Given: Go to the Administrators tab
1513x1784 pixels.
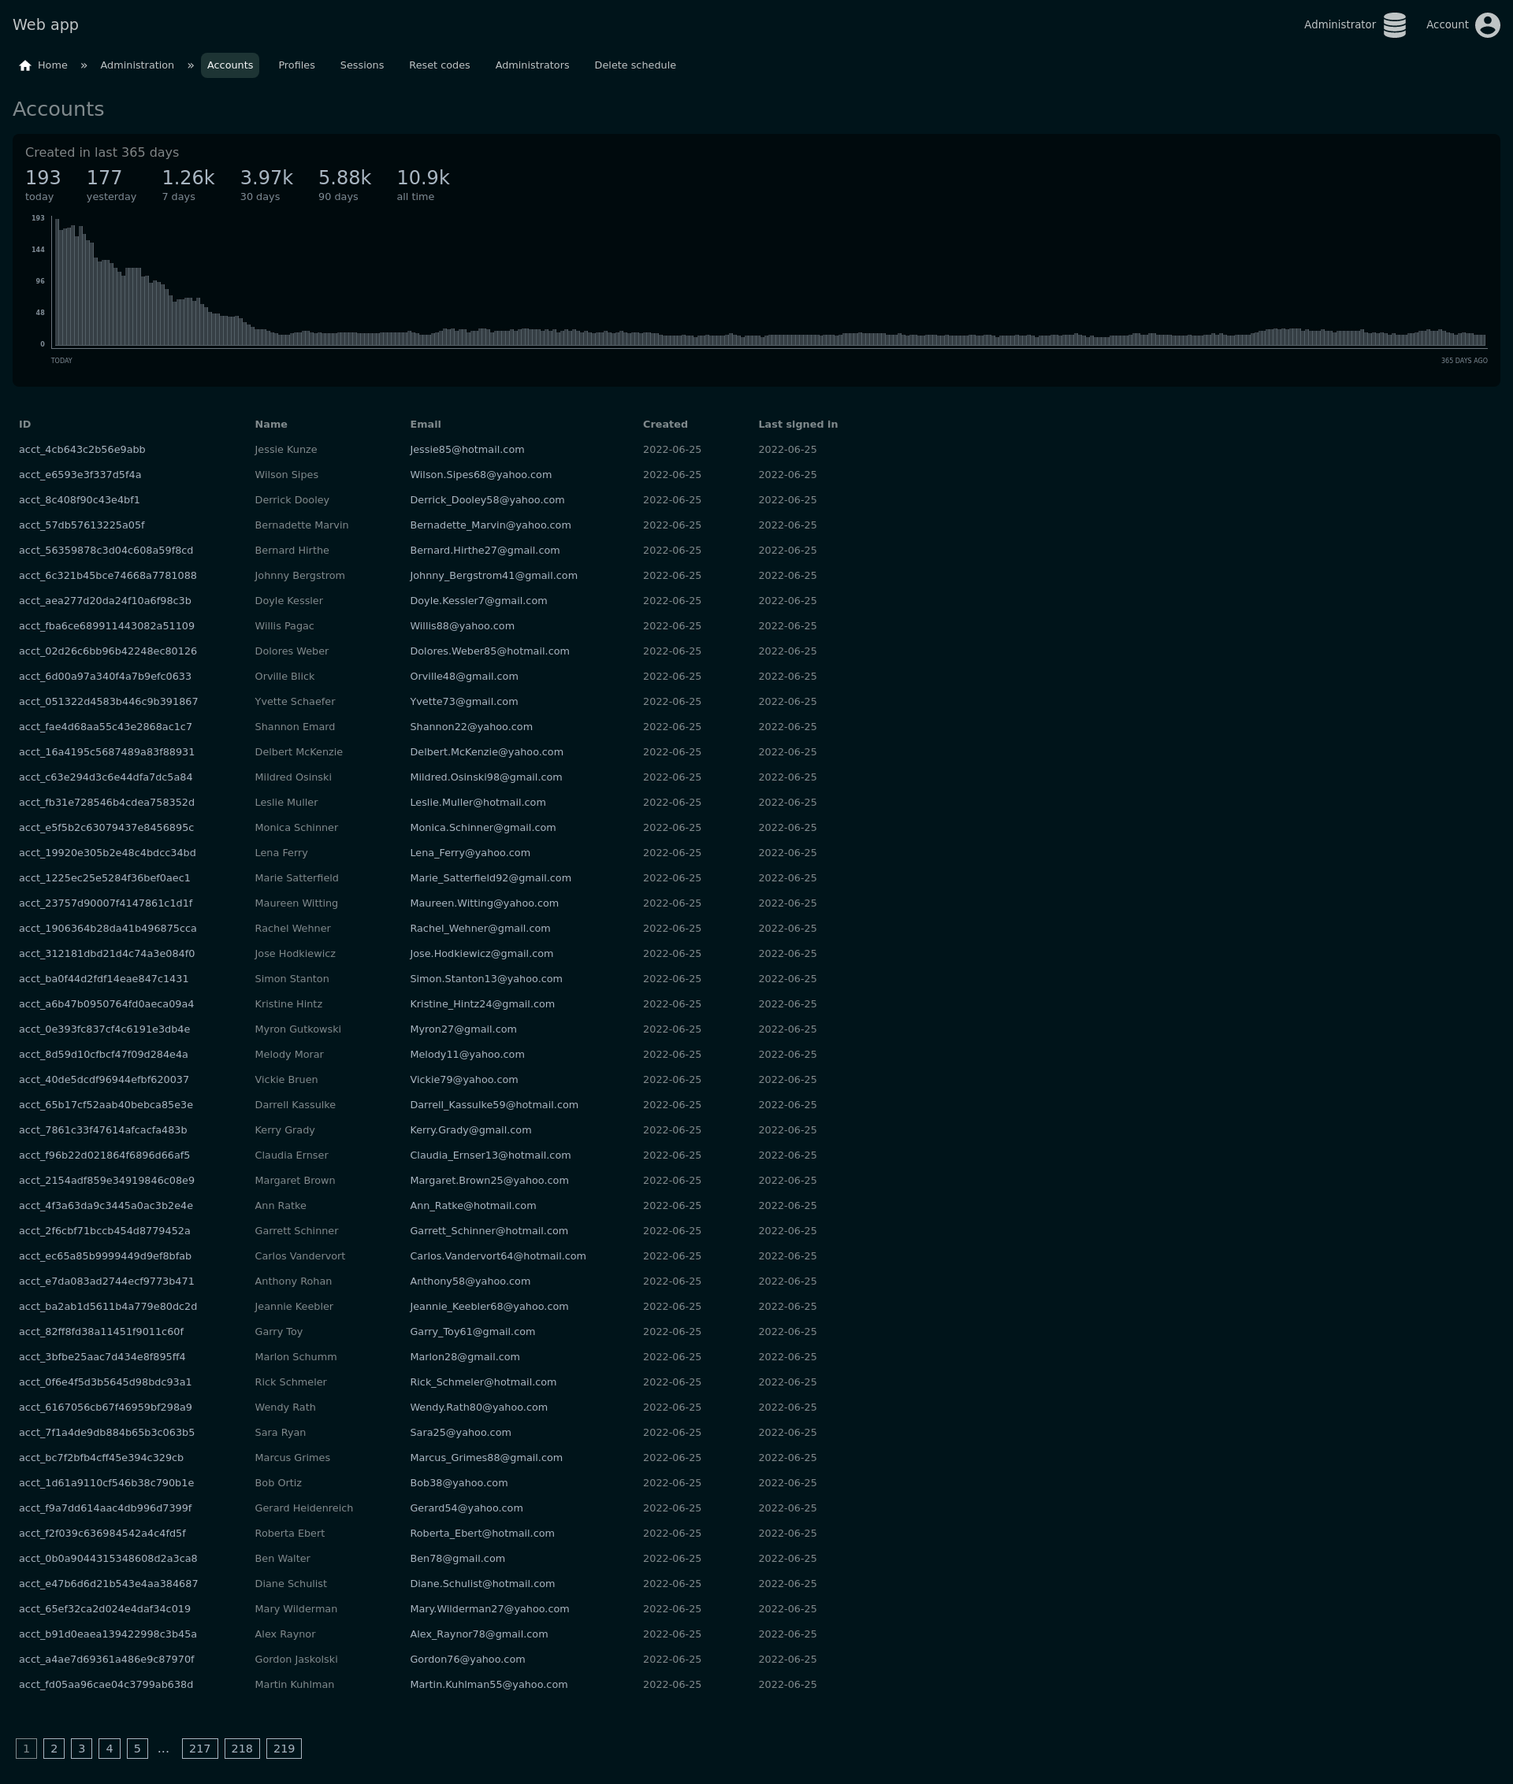Looking at the screenshot, I should (532, 65).
